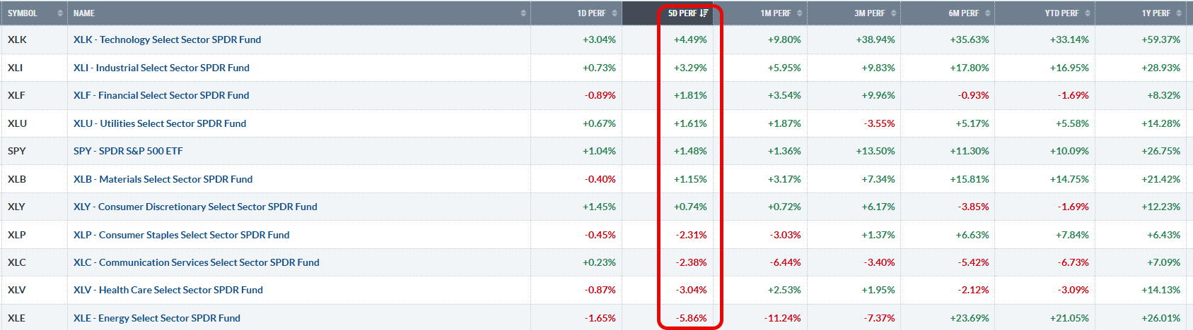Open XLY Consumer Discretionary Select Sector link
Viewport: 1193px width, 330px height.
point(195,207)
